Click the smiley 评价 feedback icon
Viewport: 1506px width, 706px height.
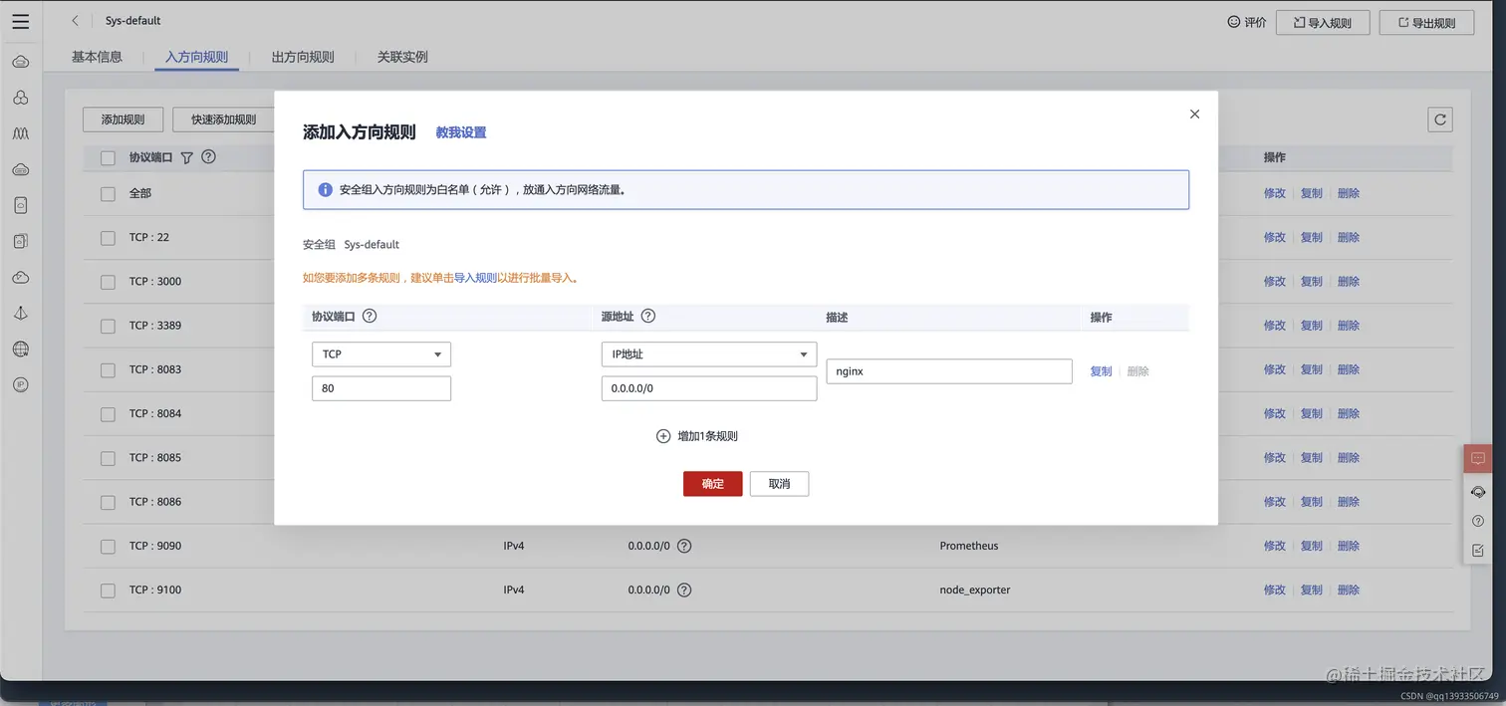point(1234,22)
